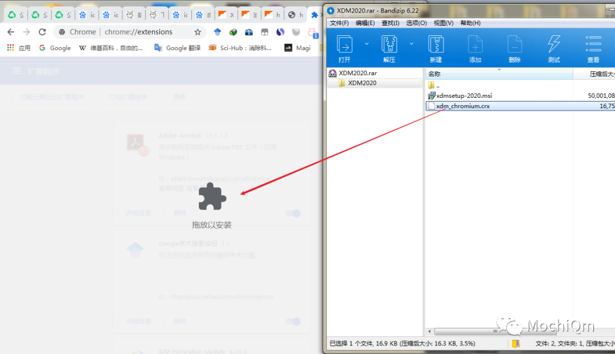Click Chrome's reload page icon
The image size is (615, 354).
[x=42, y=32]
